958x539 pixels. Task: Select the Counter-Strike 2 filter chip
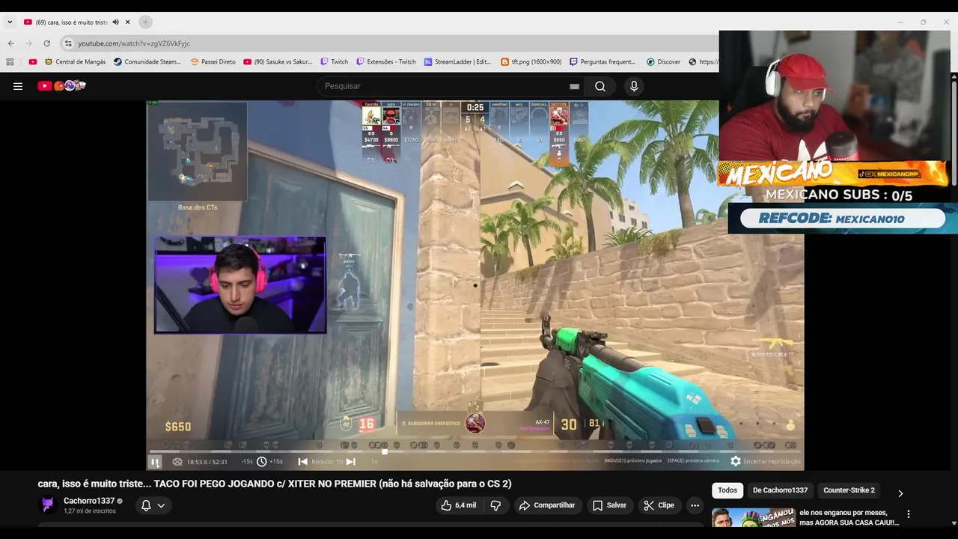coord(849,490)
